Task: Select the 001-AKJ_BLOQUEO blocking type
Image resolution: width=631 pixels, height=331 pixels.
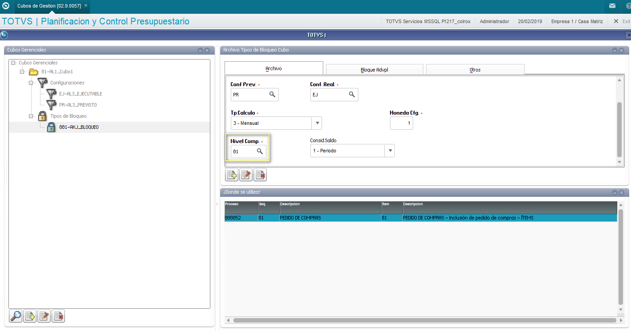Action: (79, 127)
